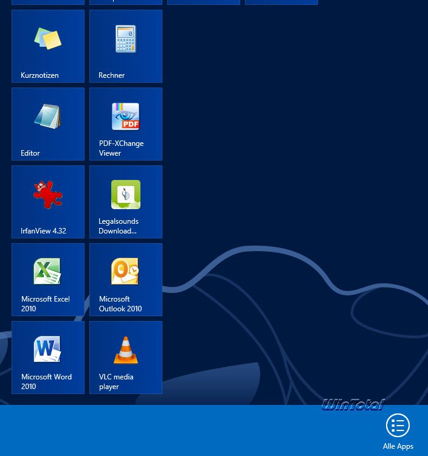Launch the VLC media player tile
Screen dimensions: 428x456
(126, 358)
